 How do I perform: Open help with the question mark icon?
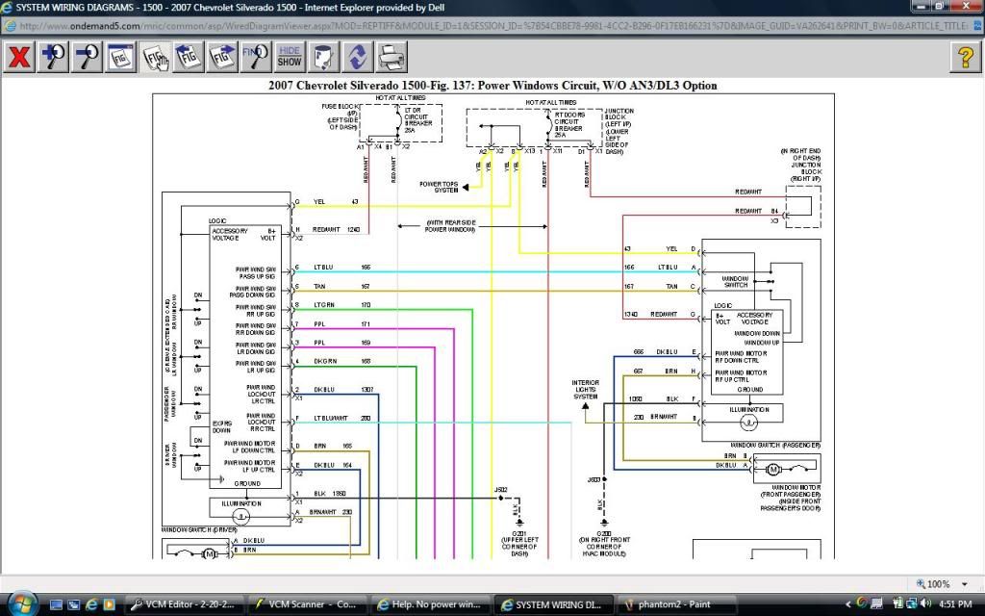point(965,57)
